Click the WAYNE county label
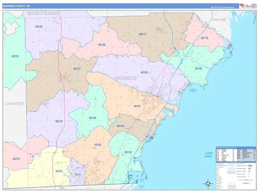The width and height of the screenshot is (259, 194). (219, 20)
